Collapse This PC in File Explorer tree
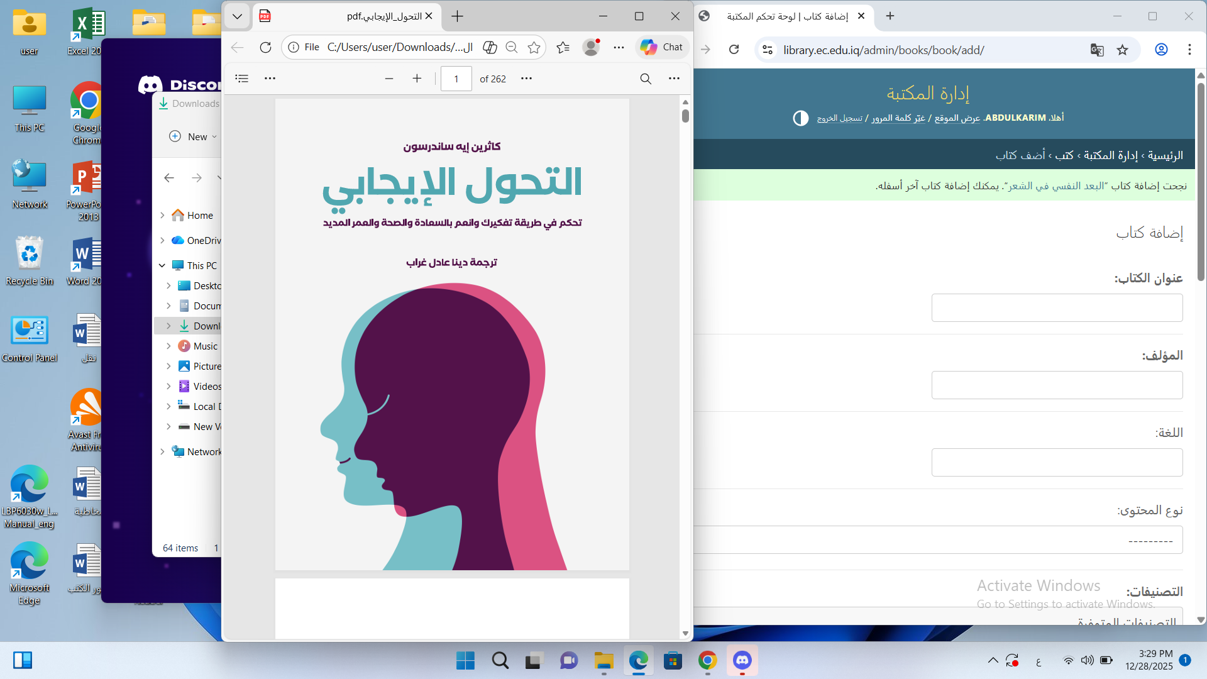Screen dimensions: 1207x679 (162, 266)
